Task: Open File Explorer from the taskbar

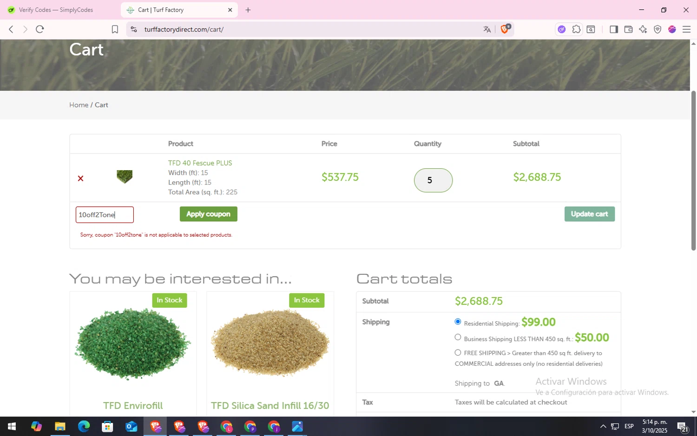Action: point(60,426)
